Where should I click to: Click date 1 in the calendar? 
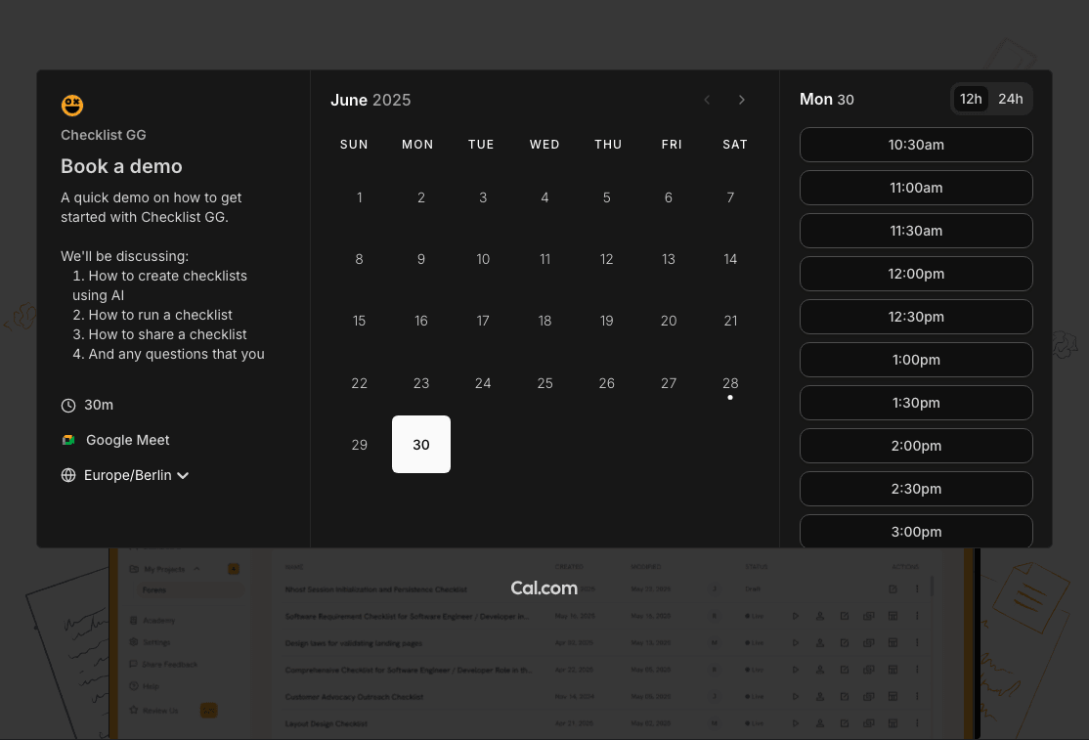tap(359, 197)
